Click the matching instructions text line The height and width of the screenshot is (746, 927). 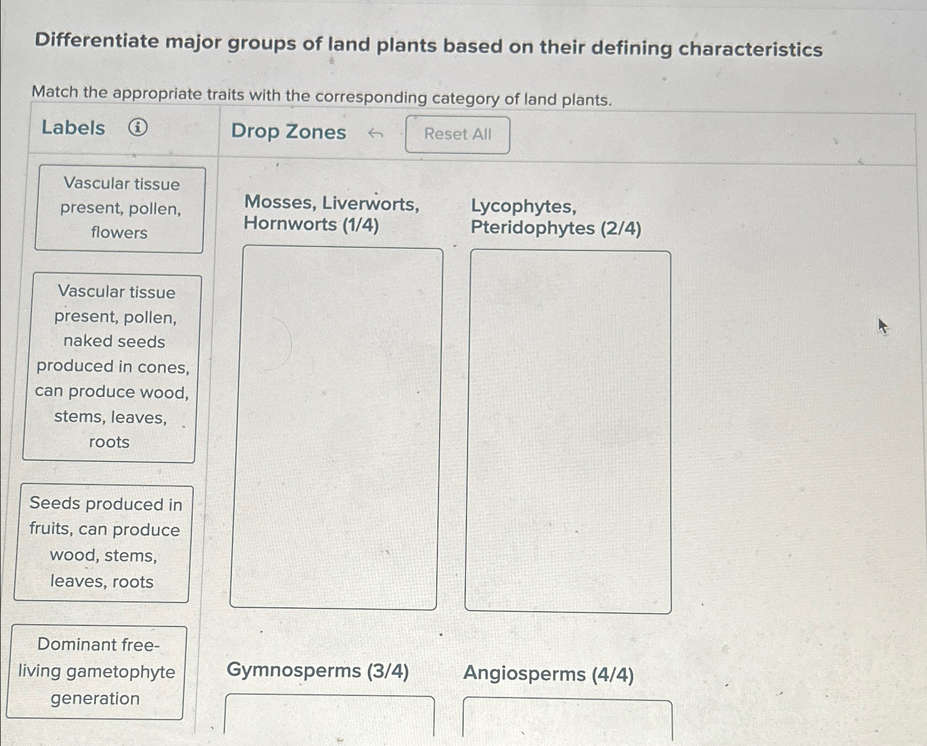322,97
